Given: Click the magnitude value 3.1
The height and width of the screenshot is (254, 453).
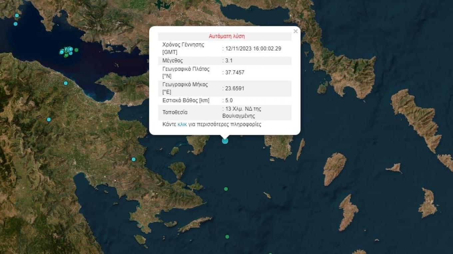Looking at the screenshot, I should pos(229,61).
